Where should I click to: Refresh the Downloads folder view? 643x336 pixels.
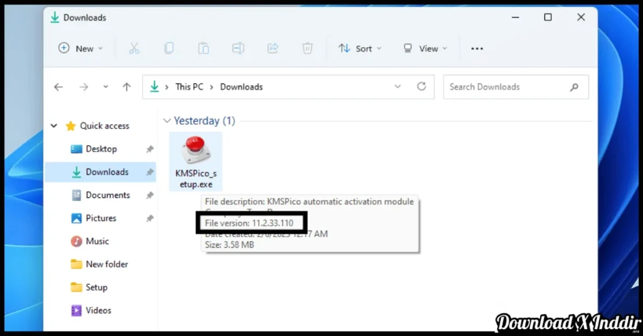(x=421, y=87)
